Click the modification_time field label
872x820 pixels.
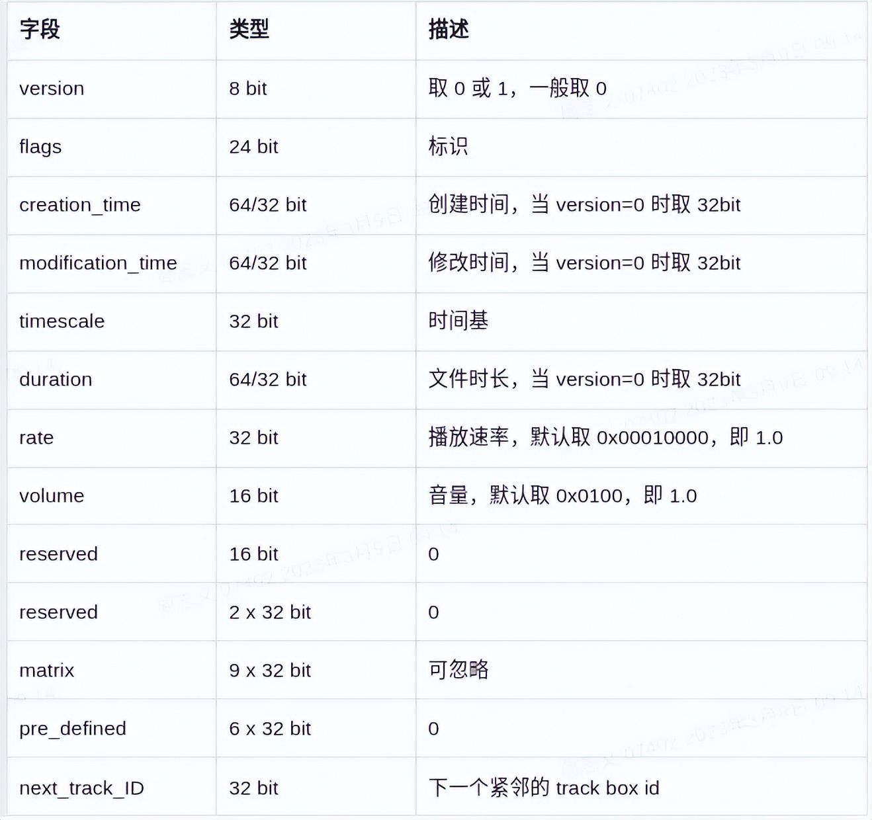tap(98, 263)
